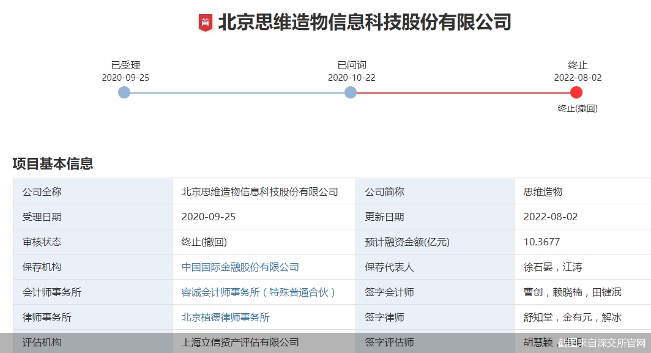Image resolution: width=651 pixels, height=353 pixels.
Task: Click the 更新日期 label cell
Action: [x=435, y=217]
